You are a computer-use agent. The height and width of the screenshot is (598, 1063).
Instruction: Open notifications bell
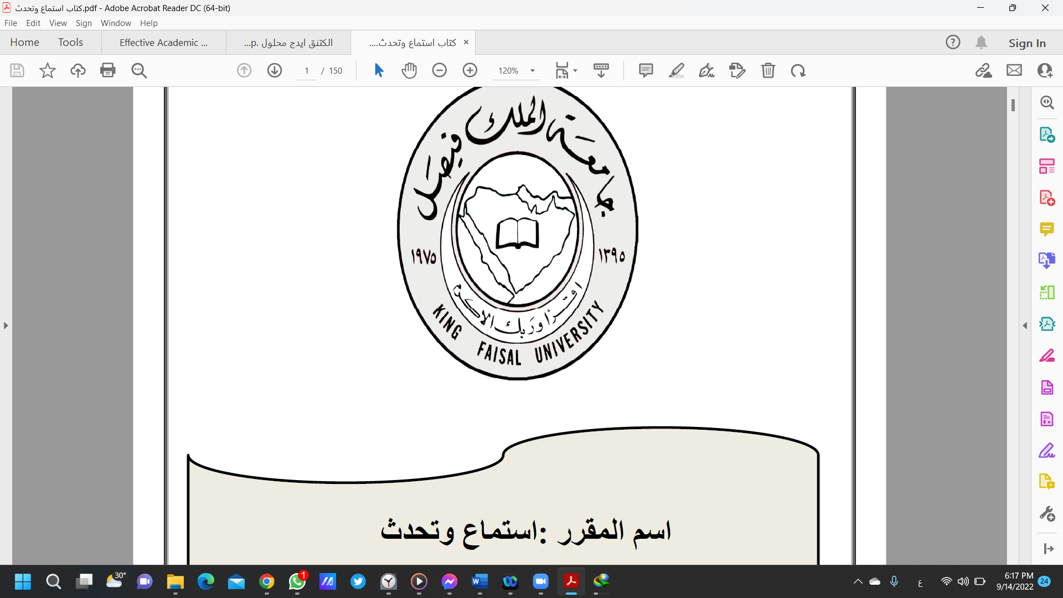point(982,42)
